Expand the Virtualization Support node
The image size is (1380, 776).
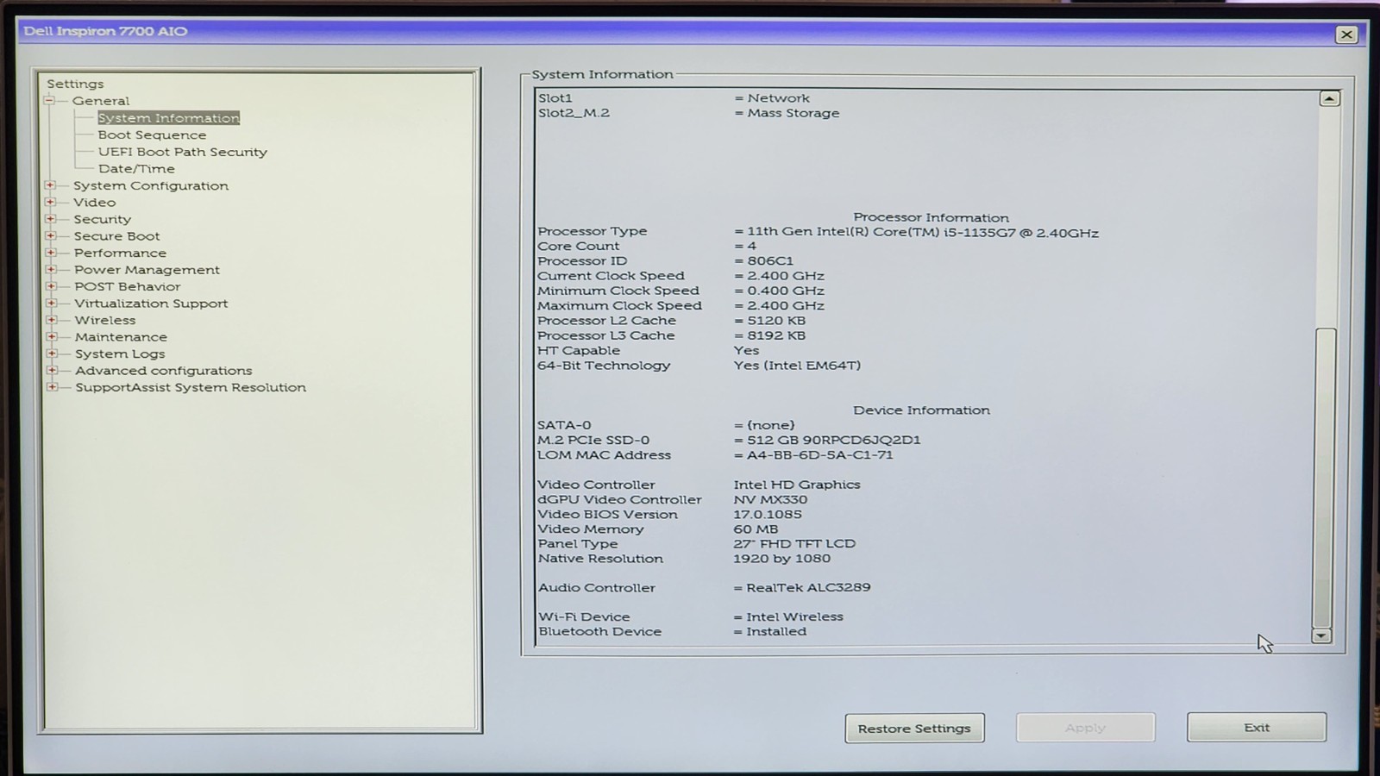click(51, 303)
